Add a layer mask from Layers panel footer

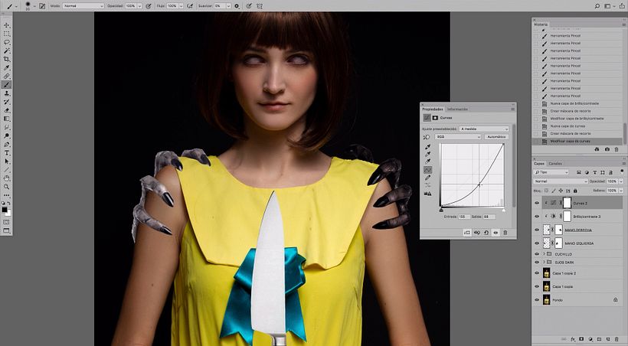pos(581,339)
